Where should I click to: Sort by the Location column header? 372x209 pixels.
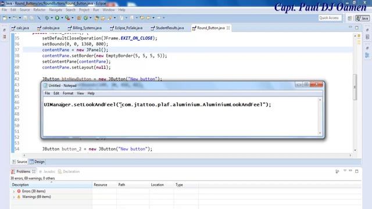(x=162, y=185)
